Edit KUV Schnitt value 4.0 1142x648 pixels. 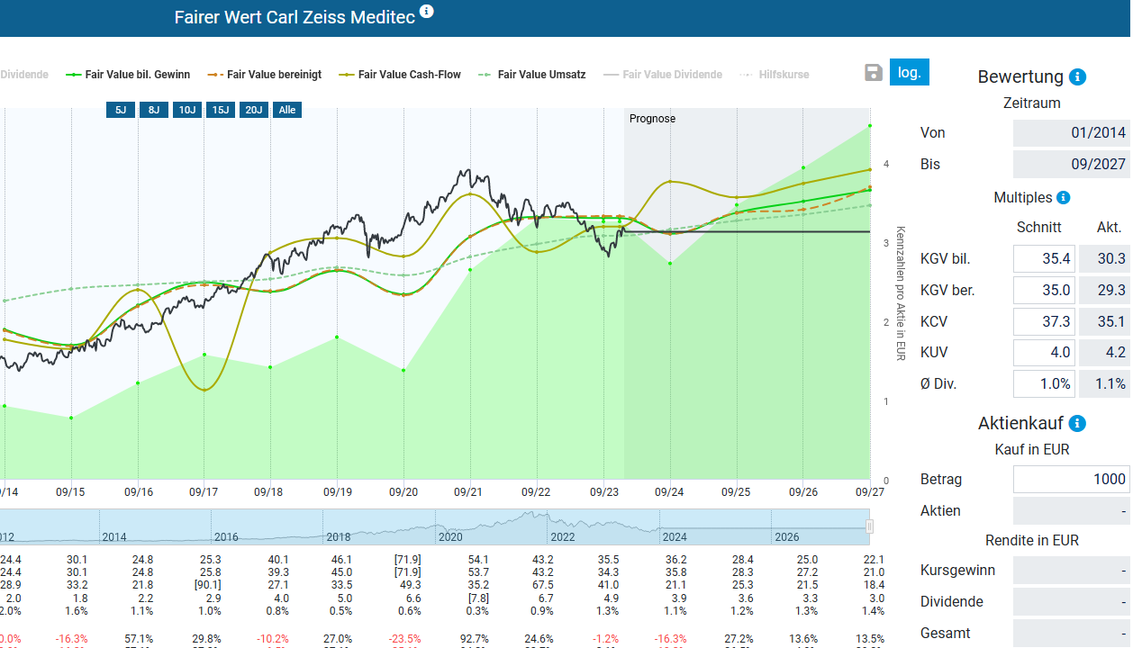pyautogui.click(x=1044, y=353)
